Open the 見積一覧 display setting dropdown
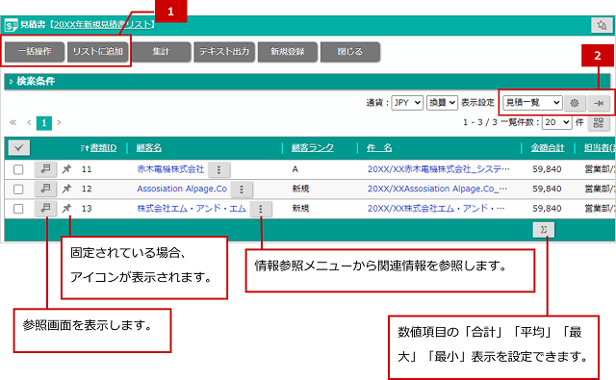This screenshot has height=380, width=616. [x=532, y=103]
